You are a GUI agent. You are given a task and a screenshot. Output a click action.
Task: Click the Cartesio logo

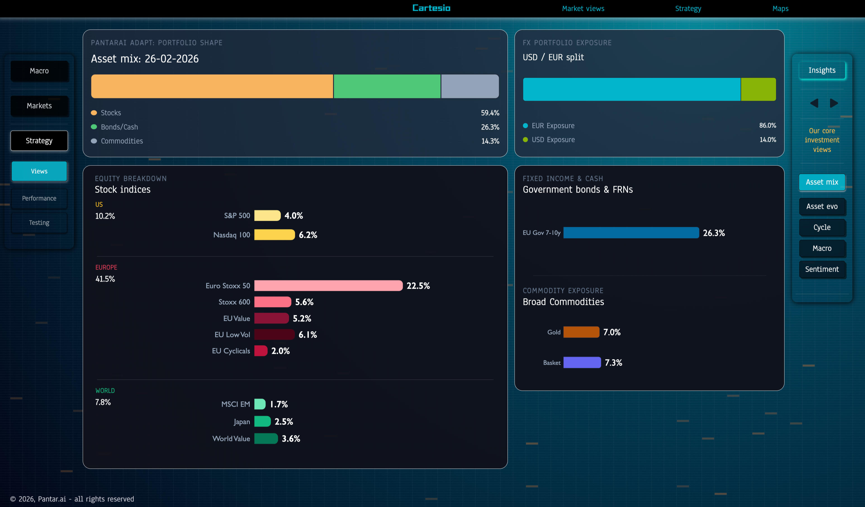431,8
